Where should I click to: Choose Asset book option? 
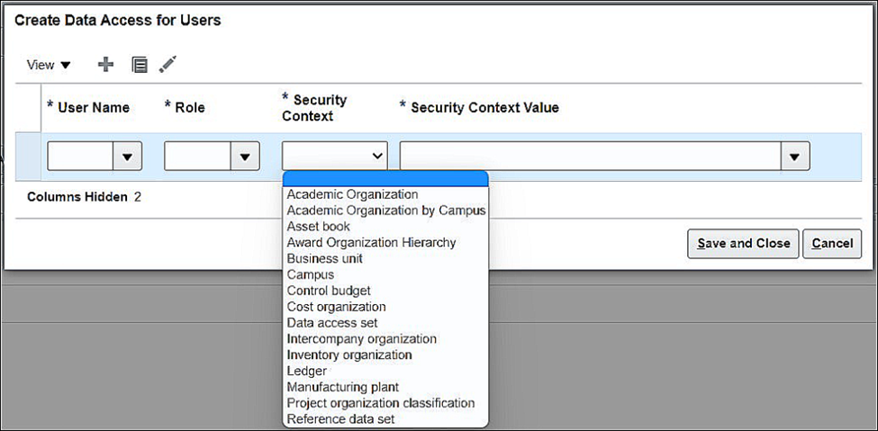pos(319,227)
